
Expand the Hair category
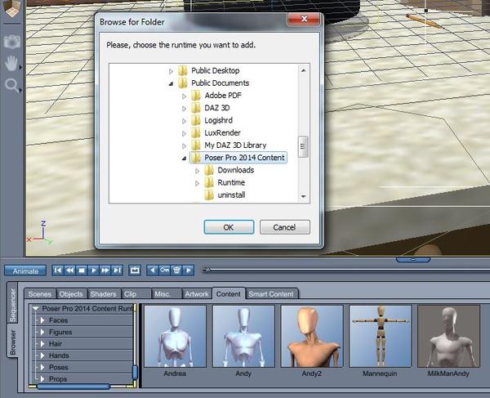(x=42, y=344)
